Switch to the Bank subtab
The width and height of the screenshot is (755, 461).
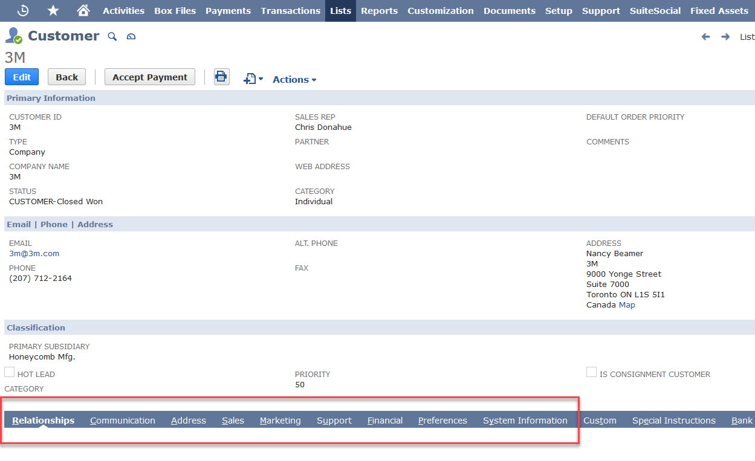click(742, 421)
